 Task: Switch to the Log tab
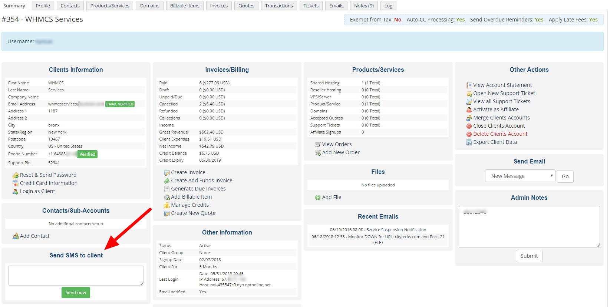388,6
